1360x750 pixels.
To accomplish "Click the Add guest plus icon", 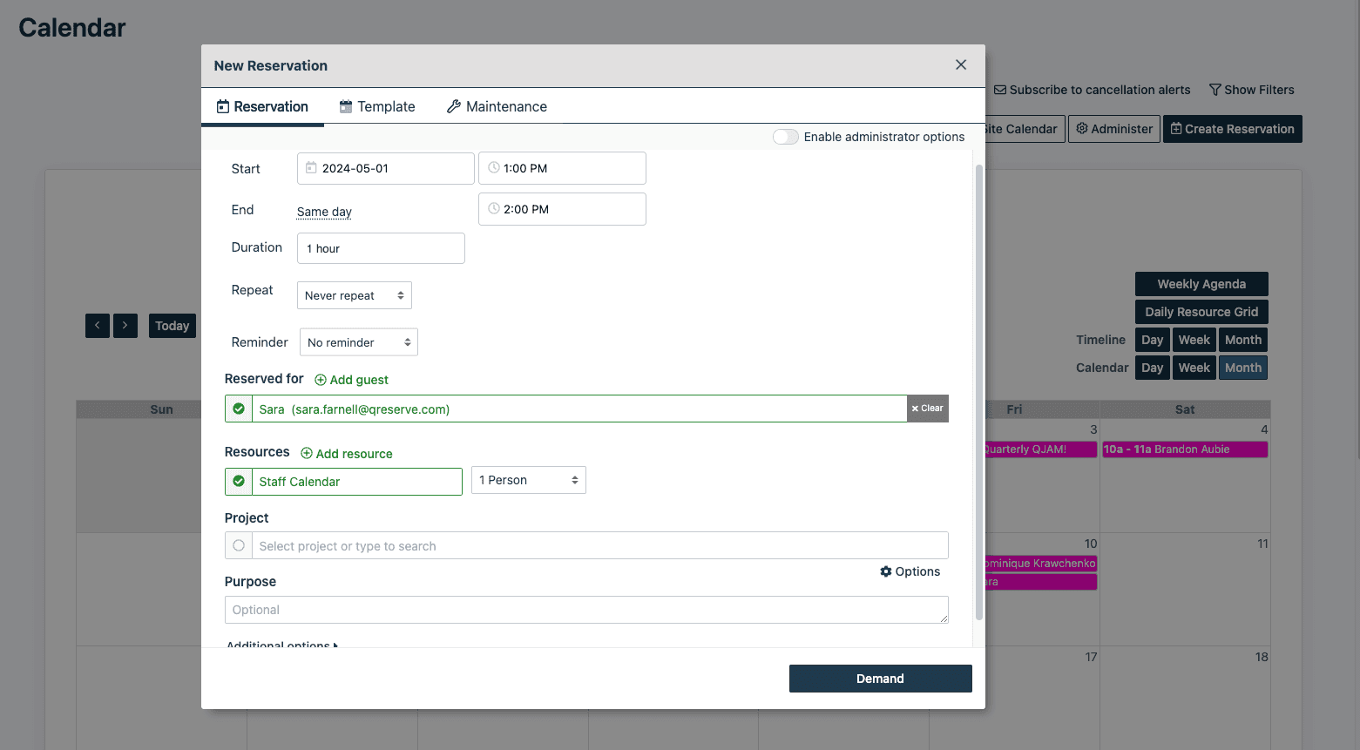I will click(321, 380).
